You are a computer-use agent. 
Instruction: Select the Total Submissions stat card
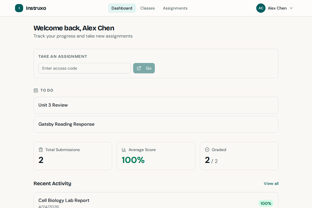(x=73, y=156)
